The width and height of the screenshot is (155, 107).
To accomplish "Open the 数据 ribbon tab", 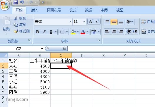I will tap(89, 10).
